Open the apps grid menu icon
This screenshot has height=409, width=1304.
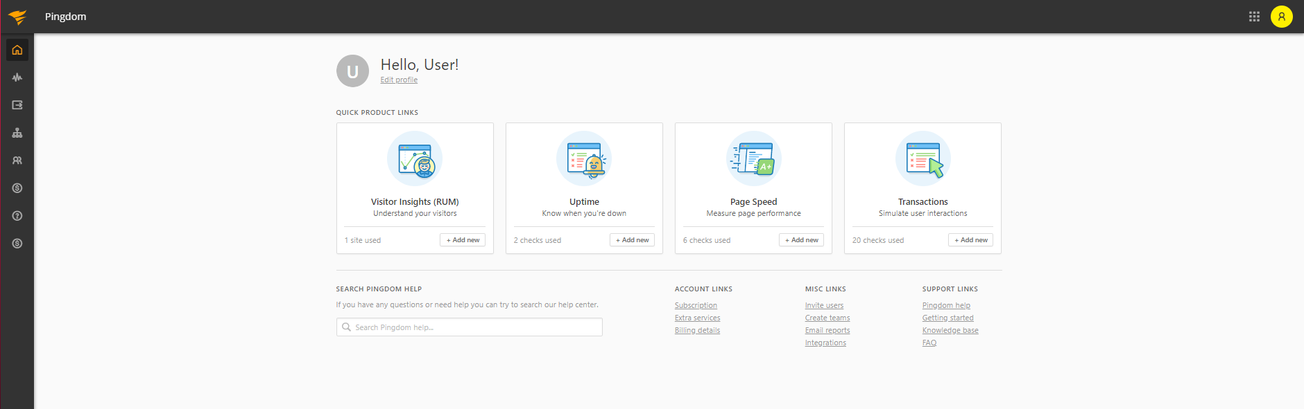[1254, 17]
